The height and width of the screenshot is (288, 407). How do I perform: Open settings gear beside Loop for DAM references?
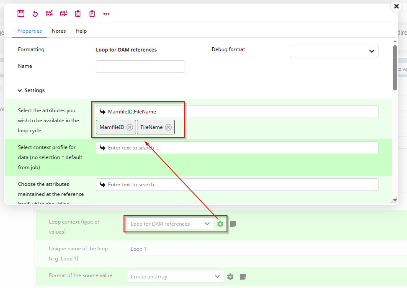[x=220, y=224]
